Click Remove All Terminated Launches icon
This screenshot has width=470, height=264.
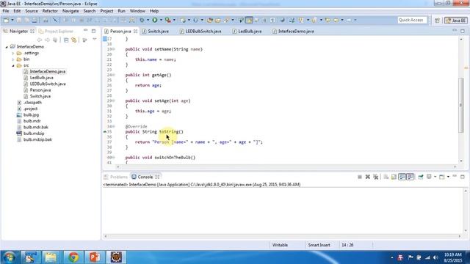[x=376, y=177]
